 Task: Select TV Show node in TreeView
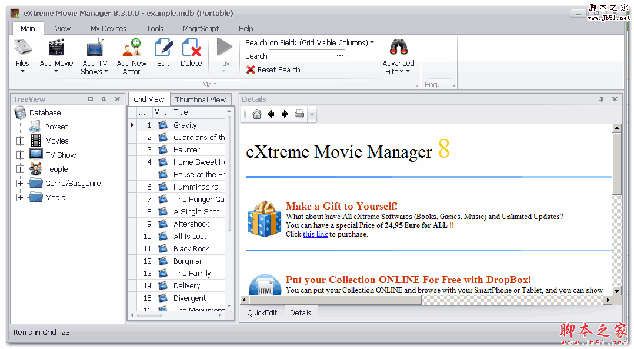(x=61, y=155)
